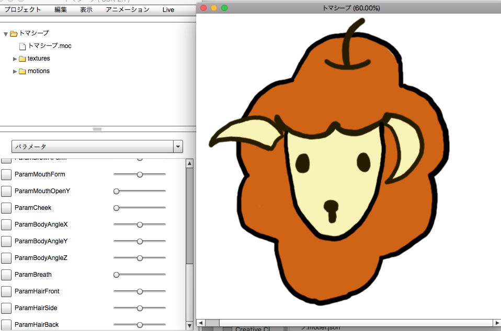Click the ParamHairFront slider handle
This screenshot has height=331, width=501.
click(140, 291)
